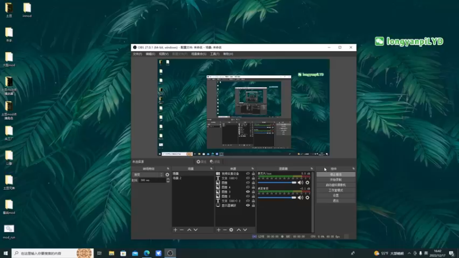459x258 pixels.
Task: Lock the video capture device source
Action: tap(253, 174)
